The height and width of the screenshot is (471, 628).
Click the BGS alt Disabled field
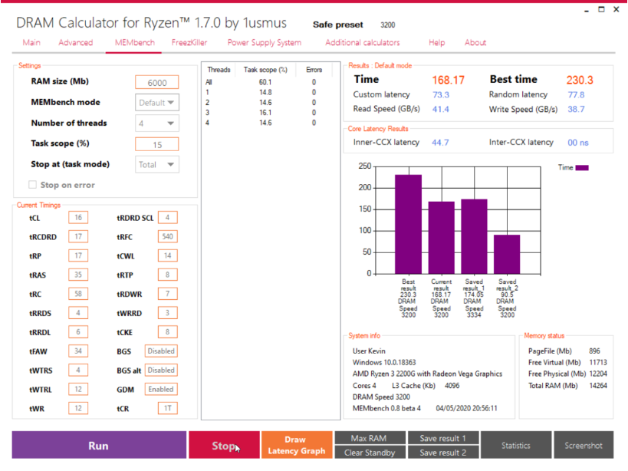161,370
